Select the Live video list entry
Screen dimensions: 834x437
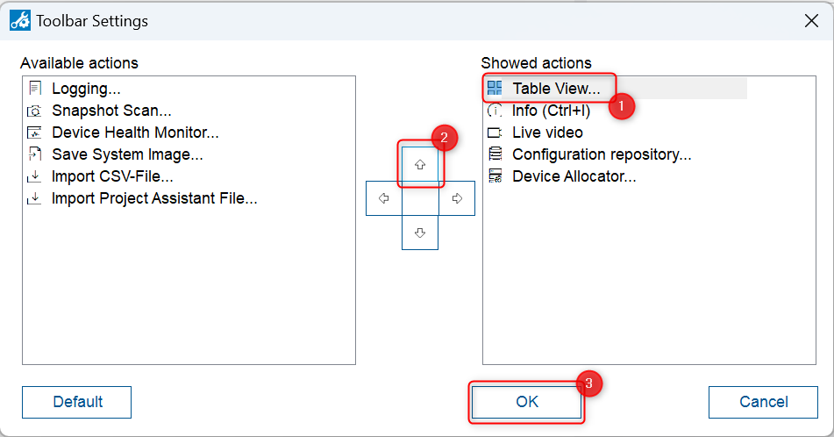point(547,133)
